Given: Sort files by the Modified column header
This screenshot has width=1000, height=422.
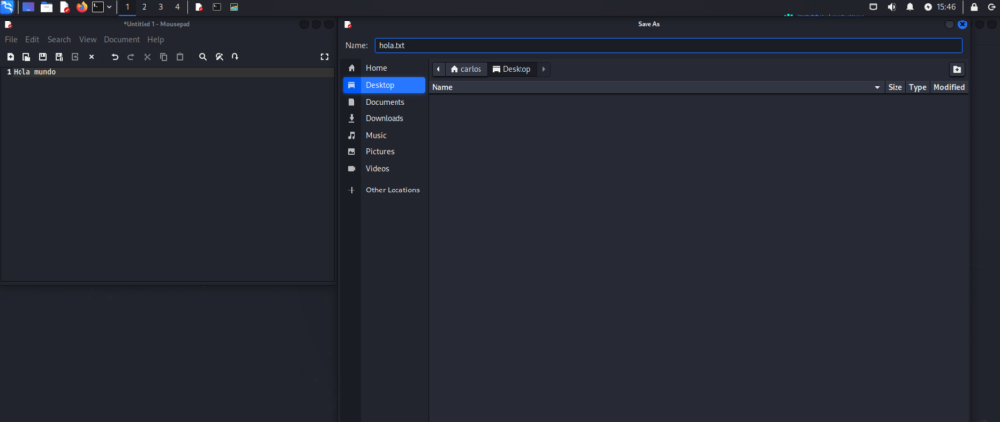Looking at the screenshot, I should (948, 87).
